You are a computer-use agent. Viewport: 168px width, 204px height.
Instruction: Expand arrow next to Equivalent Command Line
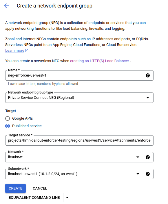67,198
